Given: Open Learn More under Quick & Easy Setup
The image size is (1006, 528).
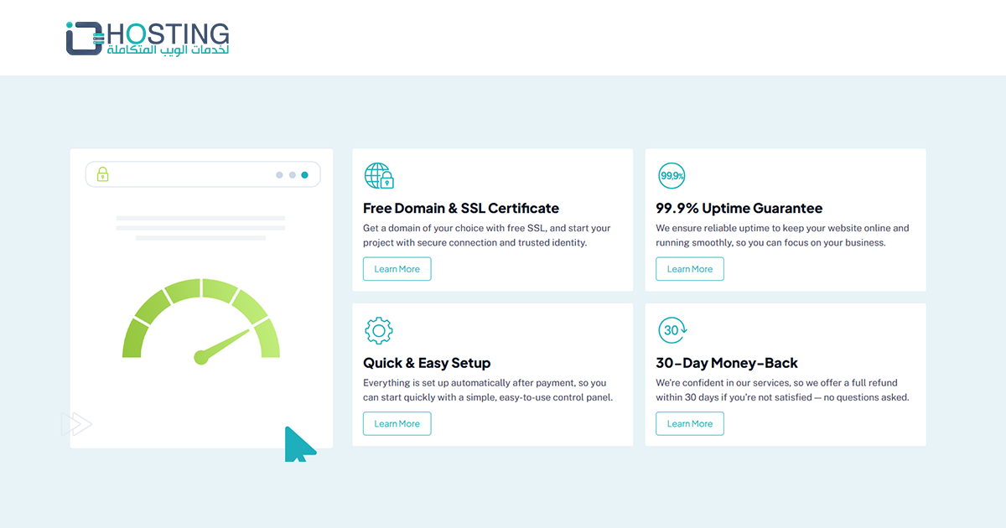Looking at the screenshot, I should coord(397,424).
